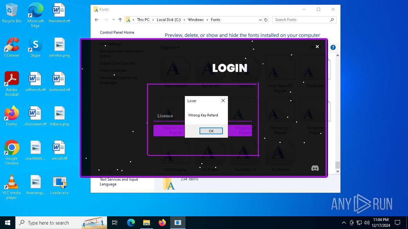Screen dimensions: 408x229
Task: Select This PC in the address bar
Action: tap(143, 20)
